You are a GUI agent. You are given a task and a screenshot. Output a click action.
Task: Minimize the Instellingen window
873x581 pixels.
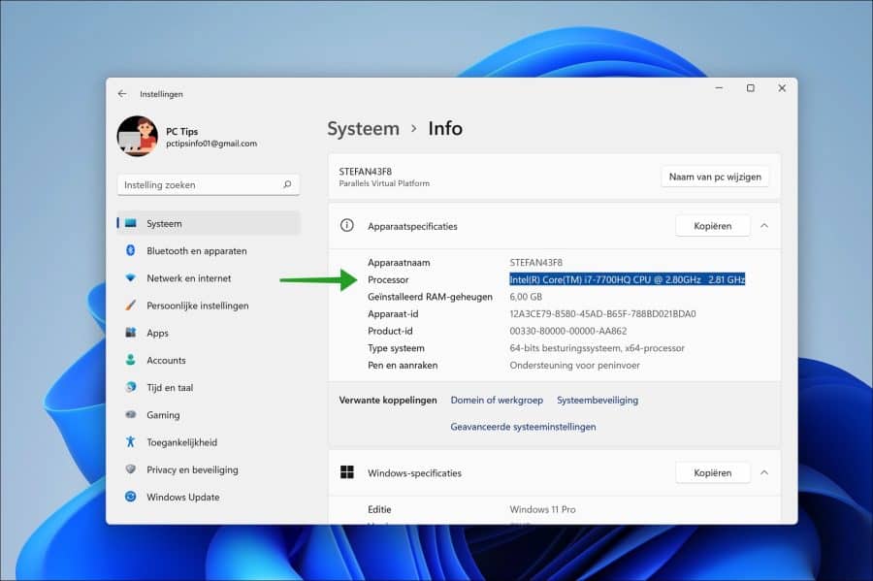pos(719,88)
